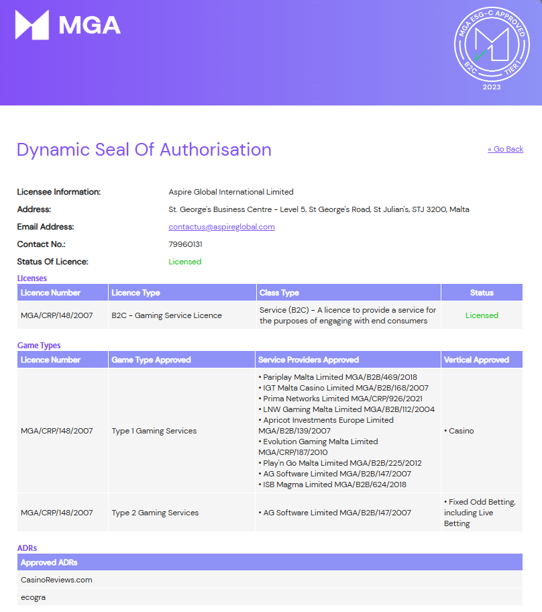Click the Licenses section heading
Screen dimensions: 542x612
(32, 278)
